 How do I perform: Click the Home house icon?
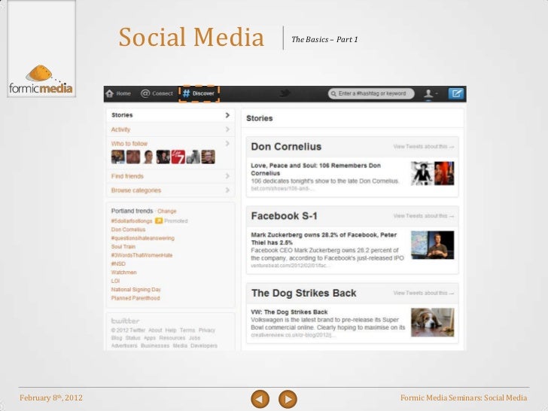(x=110, y=93)
